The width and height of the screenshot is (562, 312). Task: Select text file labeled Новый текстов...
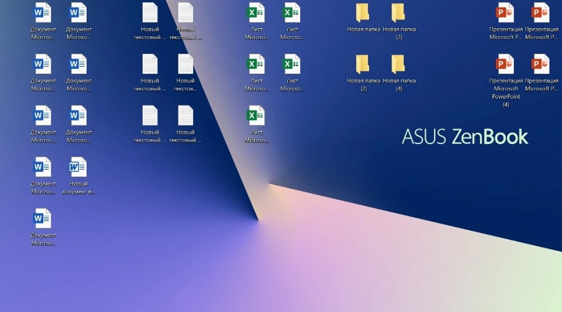point(185,73)
